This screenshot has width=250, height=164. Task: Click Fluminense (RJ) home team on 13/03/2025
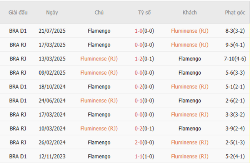point(99,59)
